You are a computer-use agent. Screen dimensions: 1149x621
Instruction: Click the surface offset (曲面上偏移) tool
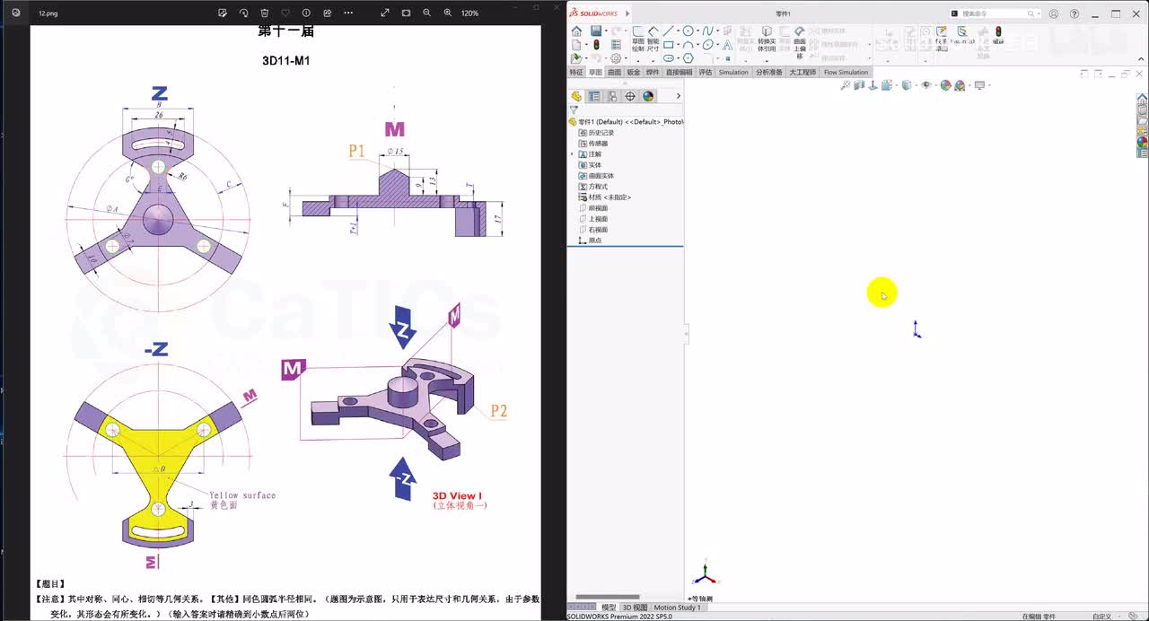799,42
